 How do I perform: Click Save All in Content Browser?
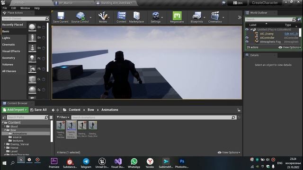click(38, 110)
